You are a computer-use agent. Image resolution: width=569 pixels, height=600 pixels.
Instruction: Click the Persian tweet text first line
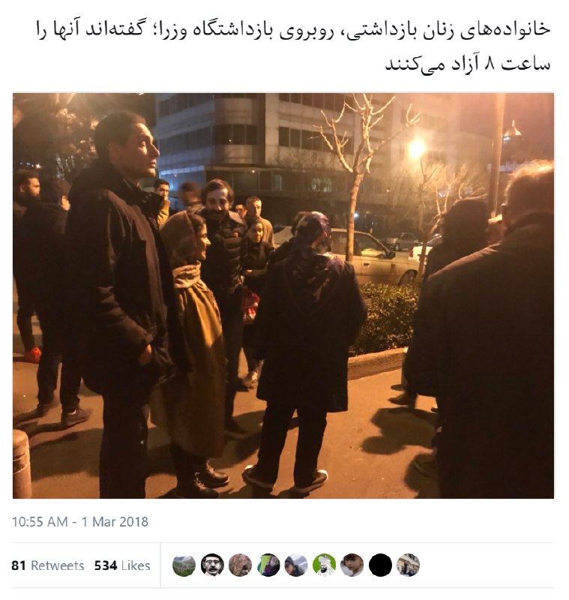[x=294, y=30]
